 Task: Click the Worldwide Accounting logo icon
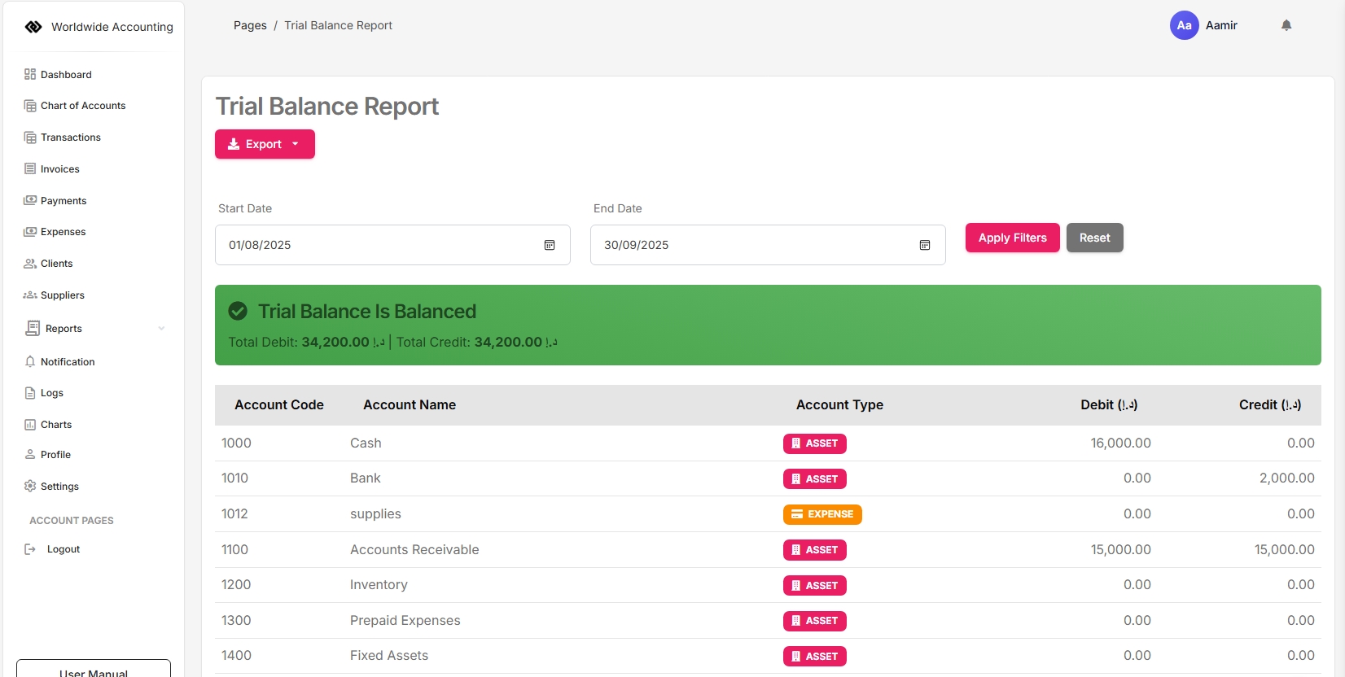pos(33,27)
